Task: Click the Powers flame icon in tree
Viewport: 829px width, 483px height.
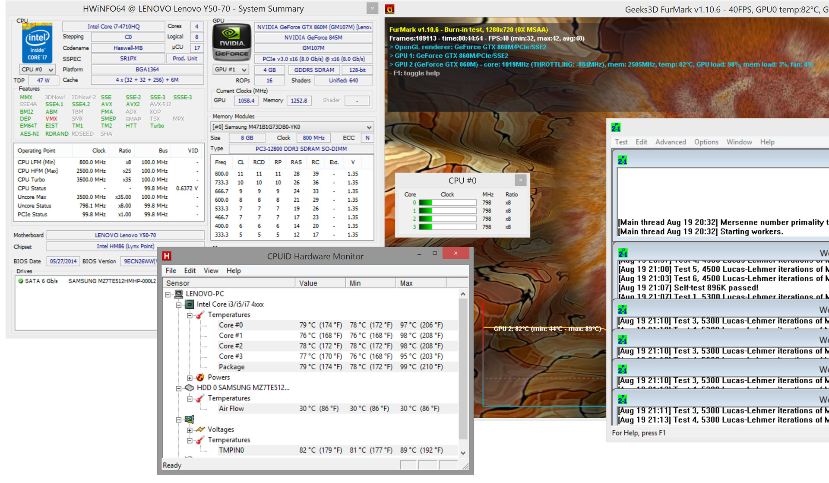Action: [x=200, y=377]
